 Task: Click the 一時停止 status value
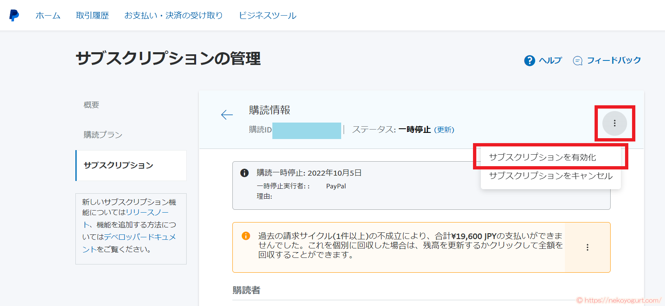tap(414, 130)
